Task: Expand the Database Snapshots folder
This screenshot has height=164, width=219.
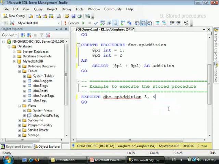Action: click(14, 56)
